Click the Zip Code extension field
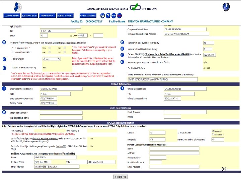The image size is (241, 181). tap(98, 36)
